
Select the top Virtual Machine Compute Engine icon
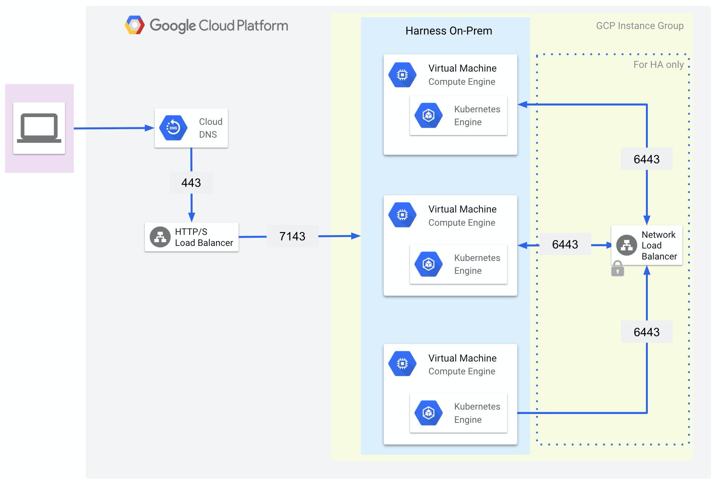pos(402,75)
